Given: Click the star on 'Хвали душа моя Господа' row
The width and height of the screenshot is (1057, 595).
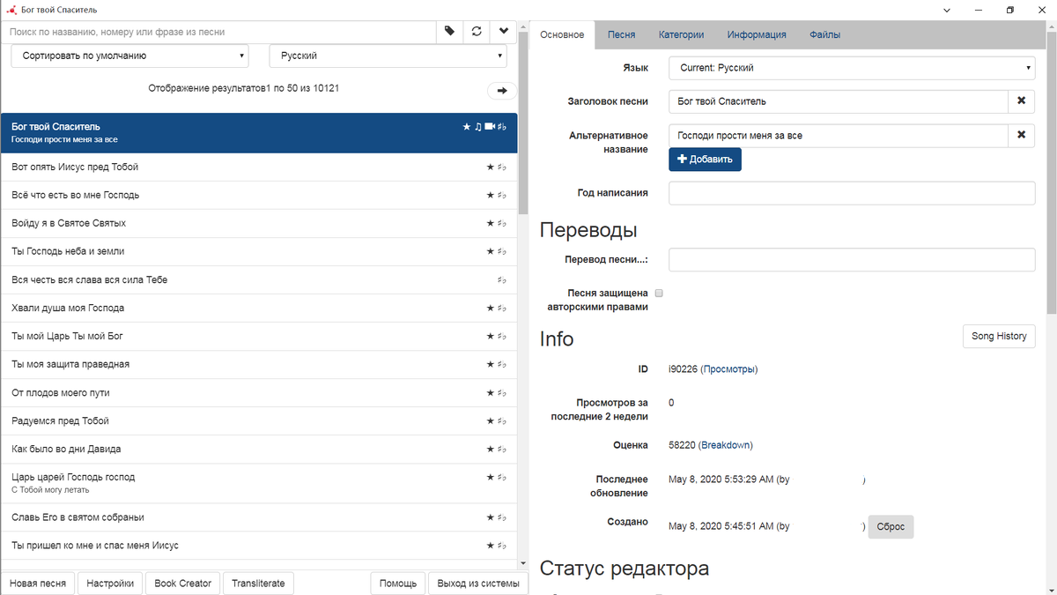Looking at the screenshot, I should tap(490, 308).
